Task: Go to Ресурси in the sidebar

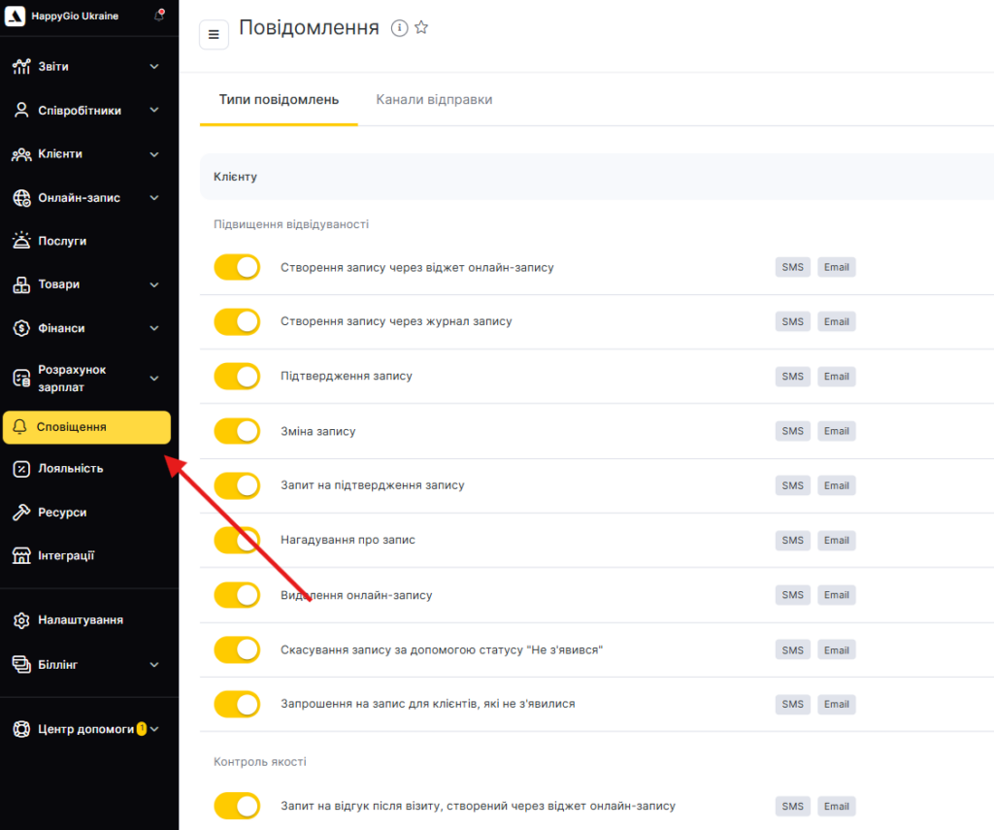Action: (62, 513)
